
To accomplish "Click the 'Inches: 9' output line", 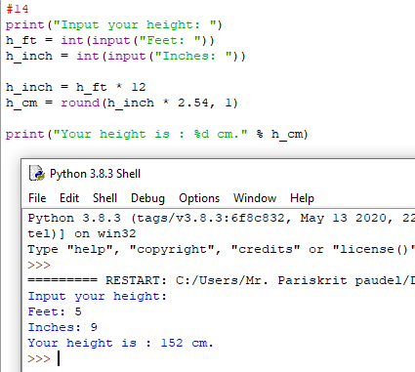I will 62,327.
